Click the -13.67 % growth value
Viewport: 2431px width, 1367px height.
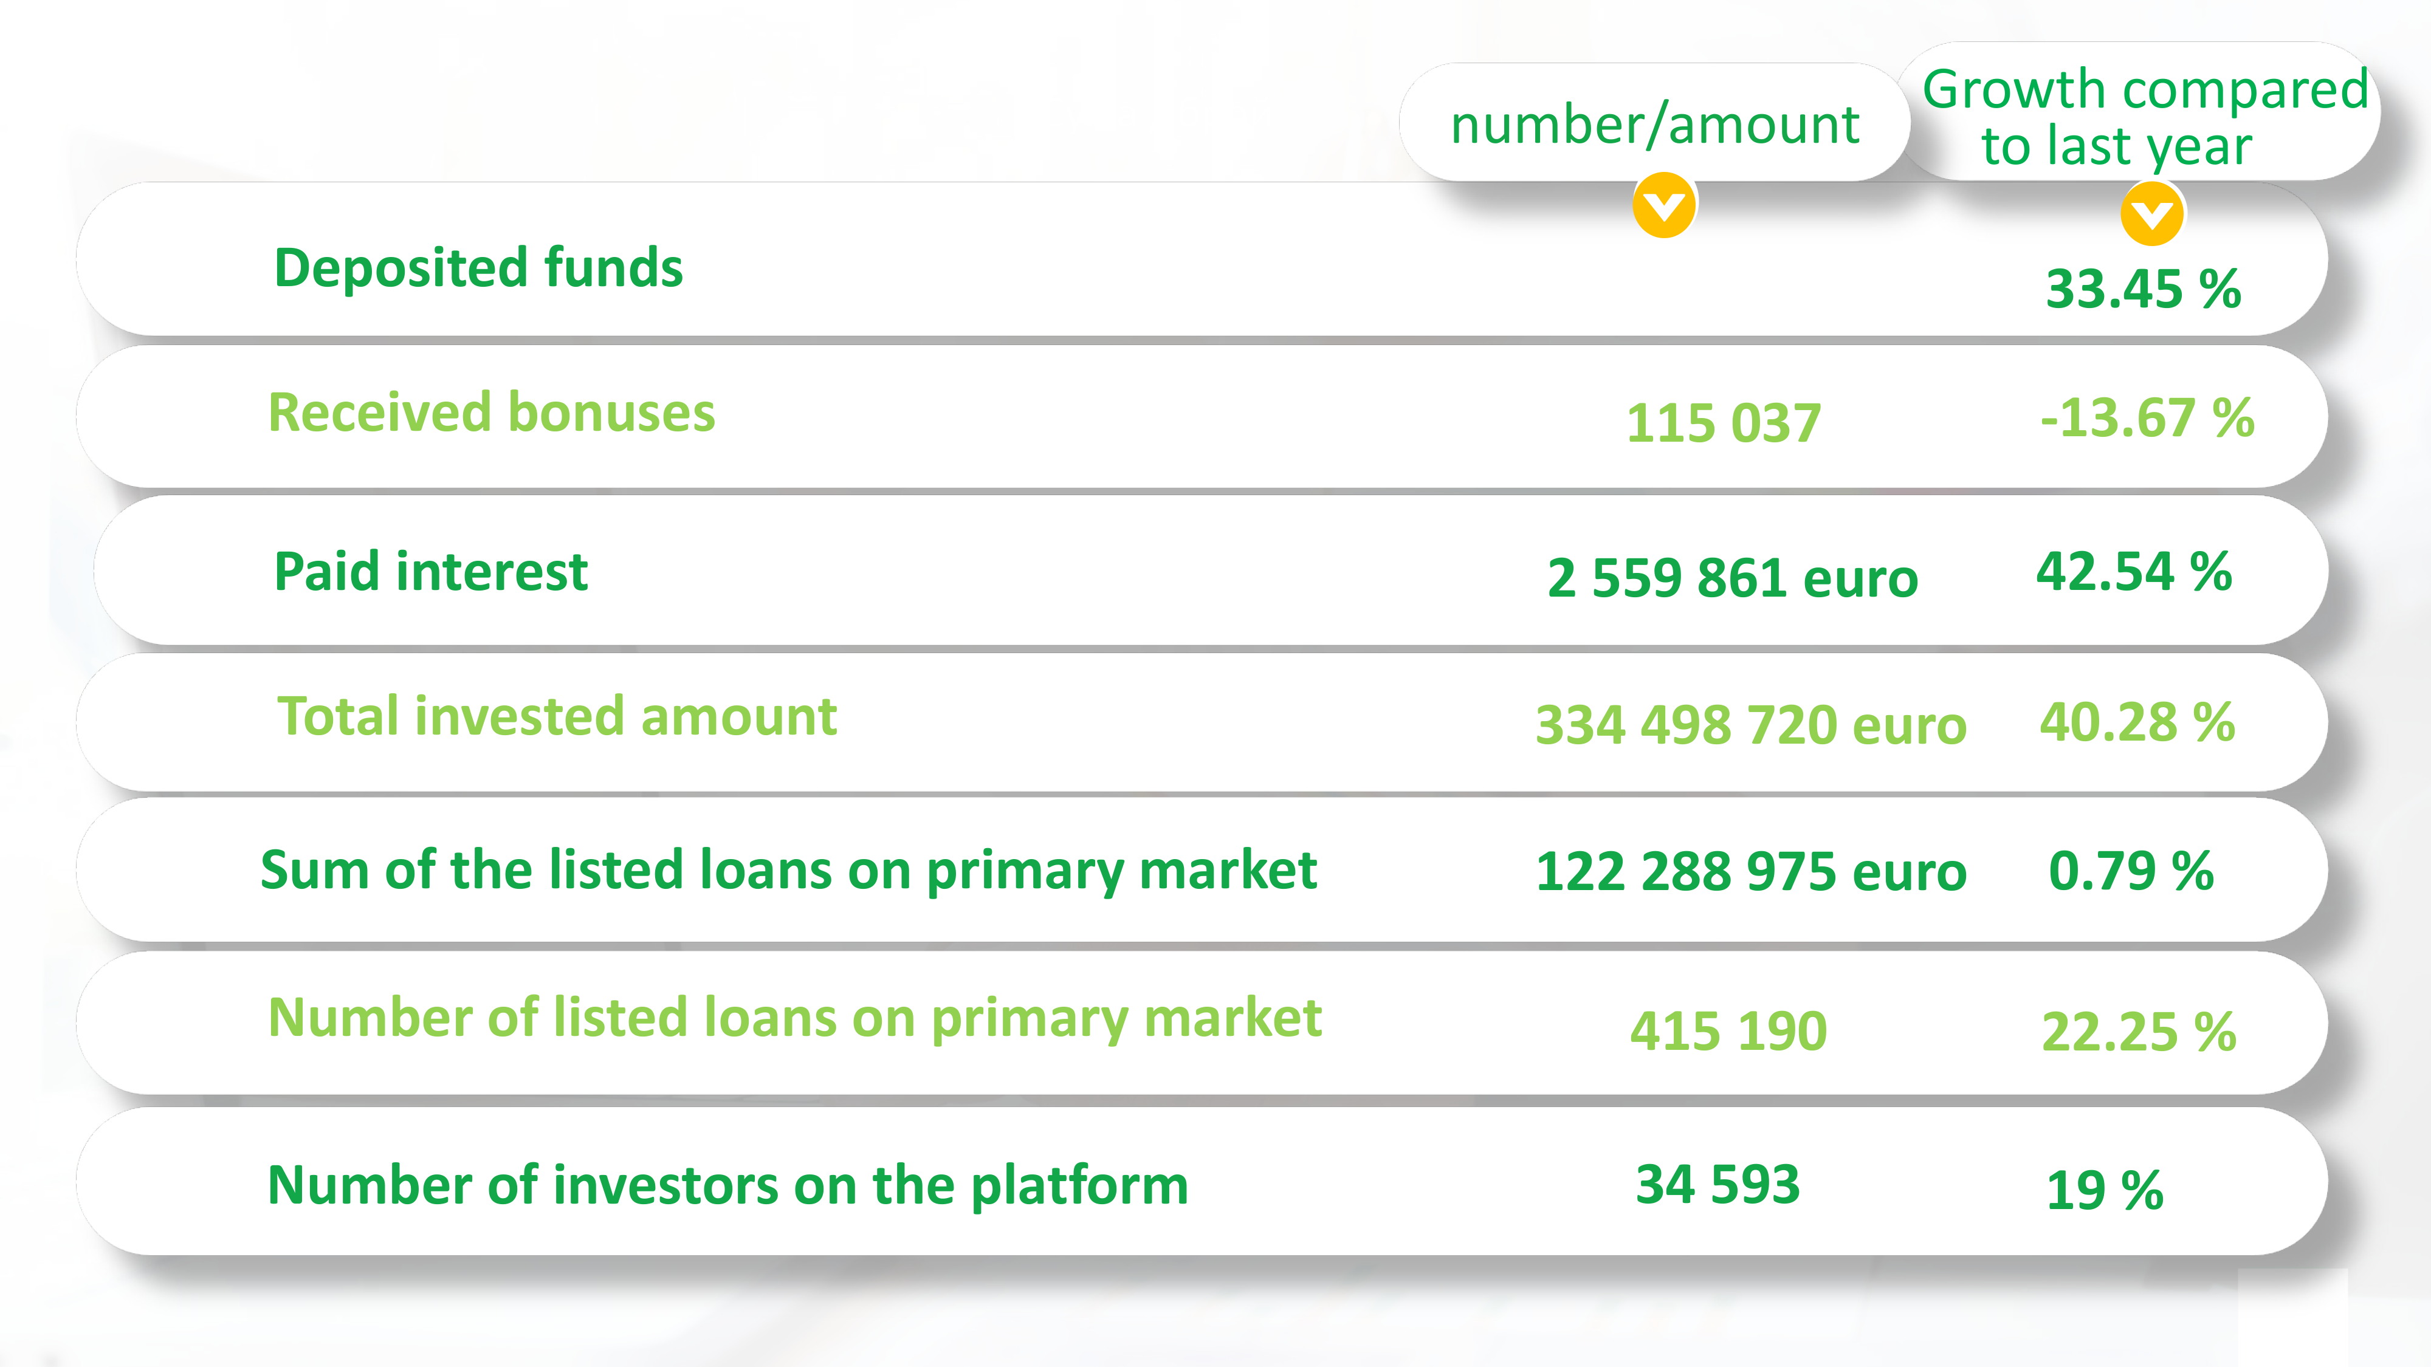2147,417
